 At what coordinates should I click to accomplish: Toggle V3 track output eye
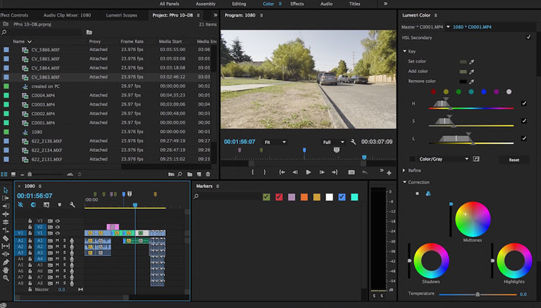tap(58, 221)
